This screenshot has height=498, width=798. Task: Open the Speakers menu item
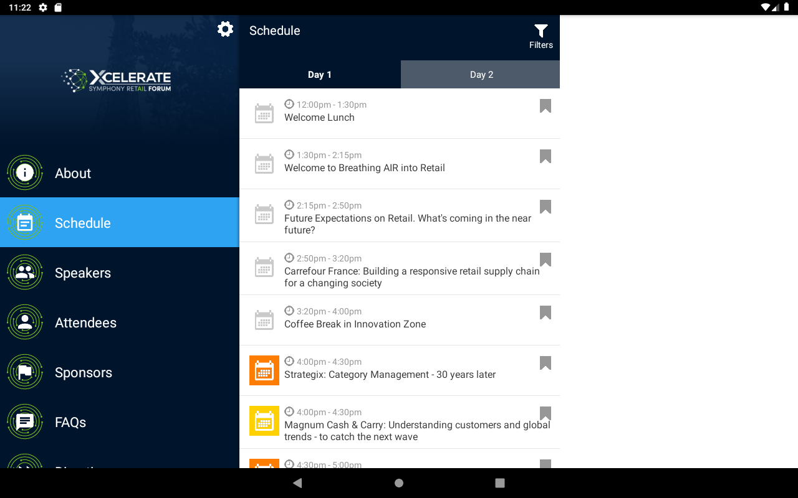[x=120, y=273]
